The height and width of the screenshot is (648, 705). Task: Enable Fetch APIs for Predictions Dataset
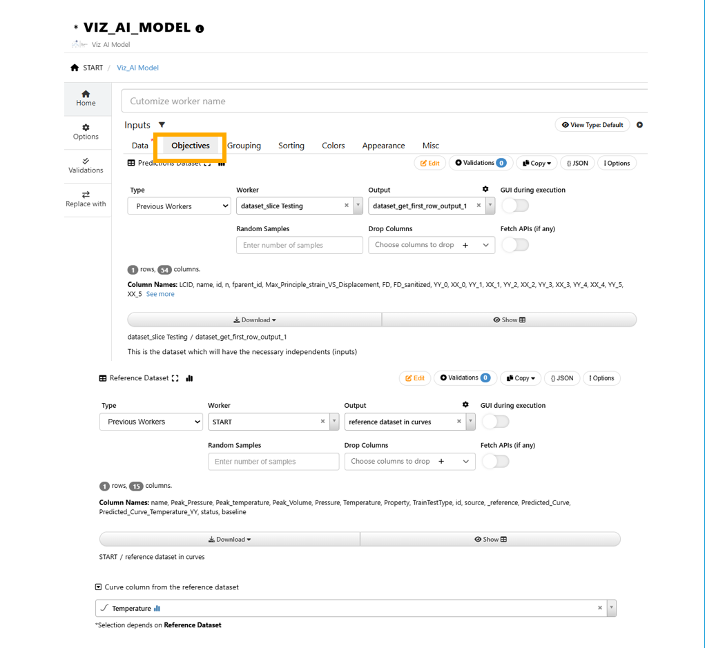click(x=515, y=245)
